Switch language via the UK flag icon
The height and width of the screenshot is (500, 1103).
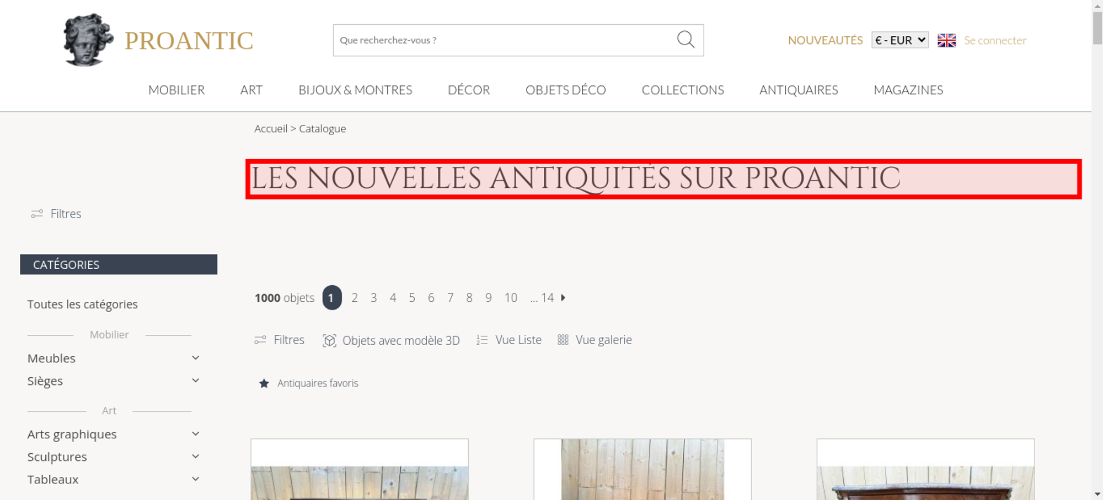click(946, 40)
